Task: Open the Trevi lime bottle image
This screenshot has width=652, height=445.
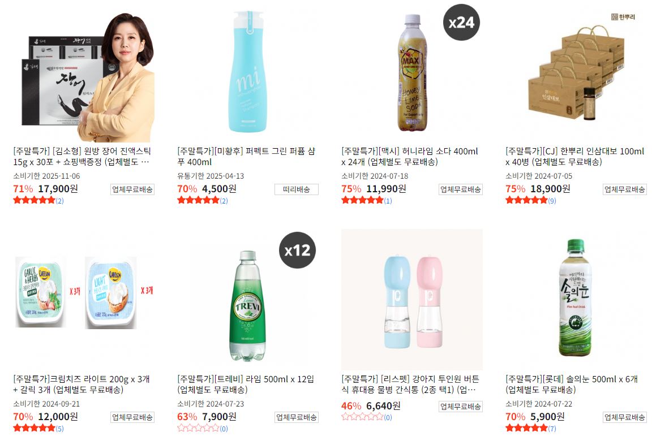Action: pos(248,299)
